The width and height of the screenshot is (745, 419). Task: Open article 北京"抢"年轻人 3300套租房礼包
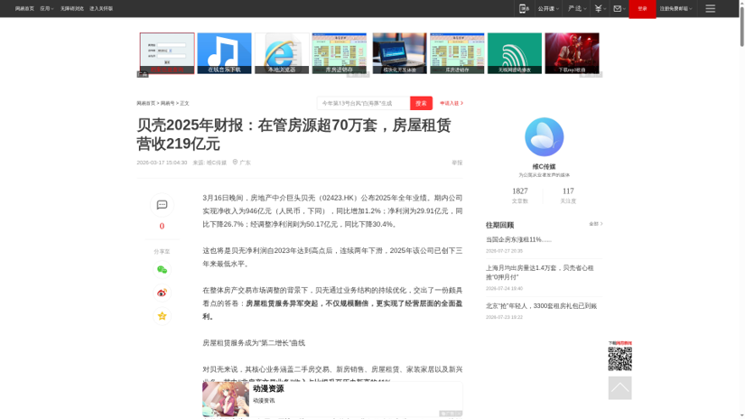pyautogui.click(x=541, y=306)
